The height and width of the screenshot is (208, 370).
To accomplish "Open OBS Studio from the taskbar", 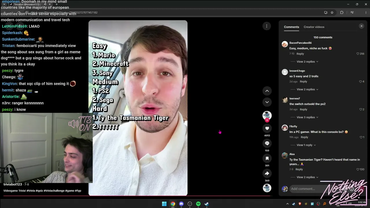I will coord(190,204).
